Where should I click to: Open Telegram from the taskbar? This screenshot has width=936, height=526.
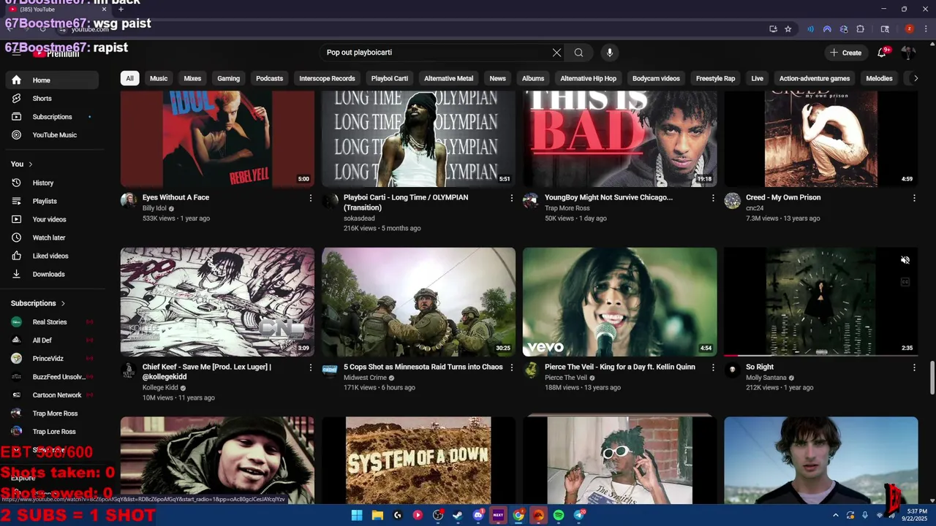(x=578, y=515)
